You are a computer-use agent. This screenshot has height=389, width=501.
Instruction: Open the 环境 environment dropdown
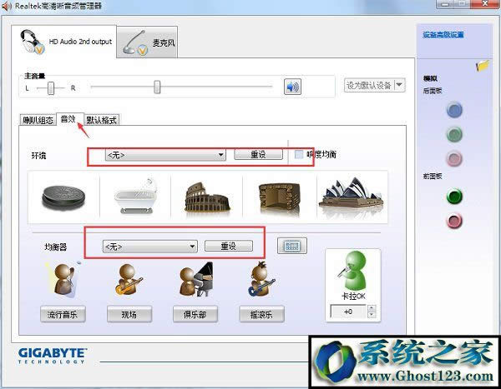pyautogui.click(x=165, y=155)
